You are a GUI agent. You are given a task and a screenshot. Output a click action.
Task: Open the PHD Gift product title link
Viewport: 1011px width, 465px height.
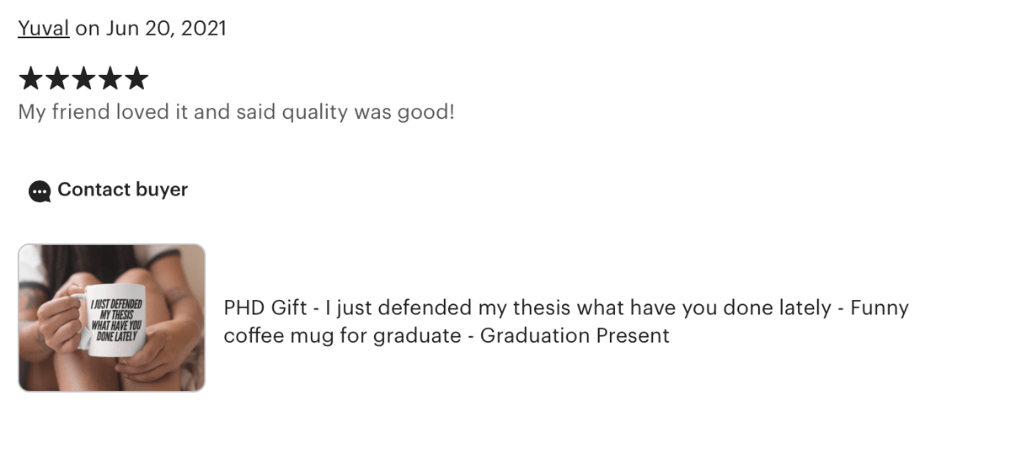tap(566, 321)
